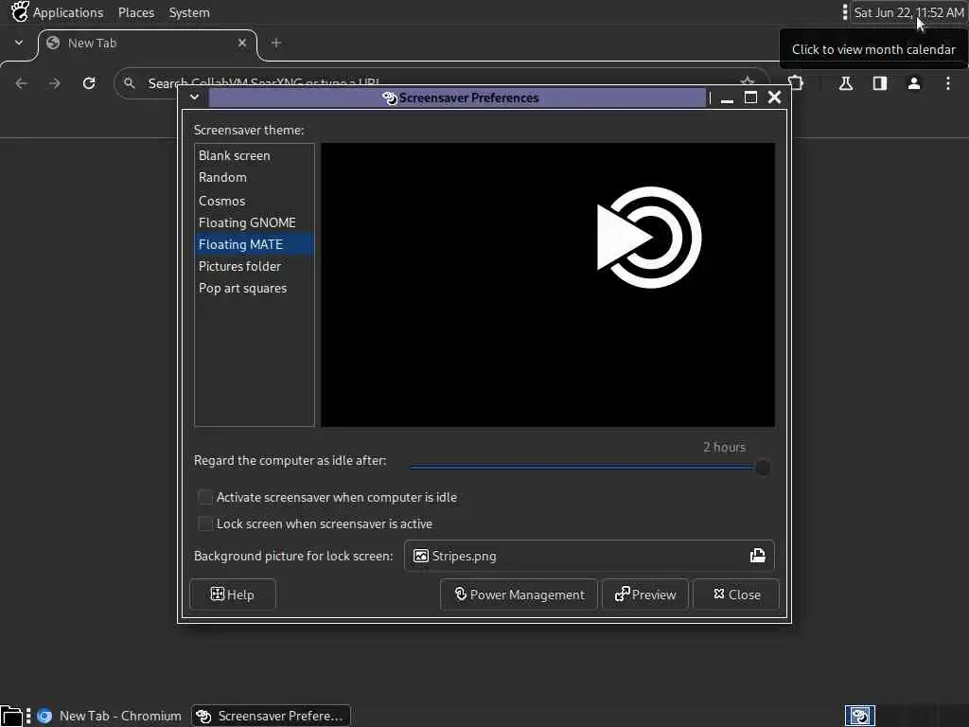Click the MATE foot logo beside Applications
969x727 pixels.
tap(20, 11)
